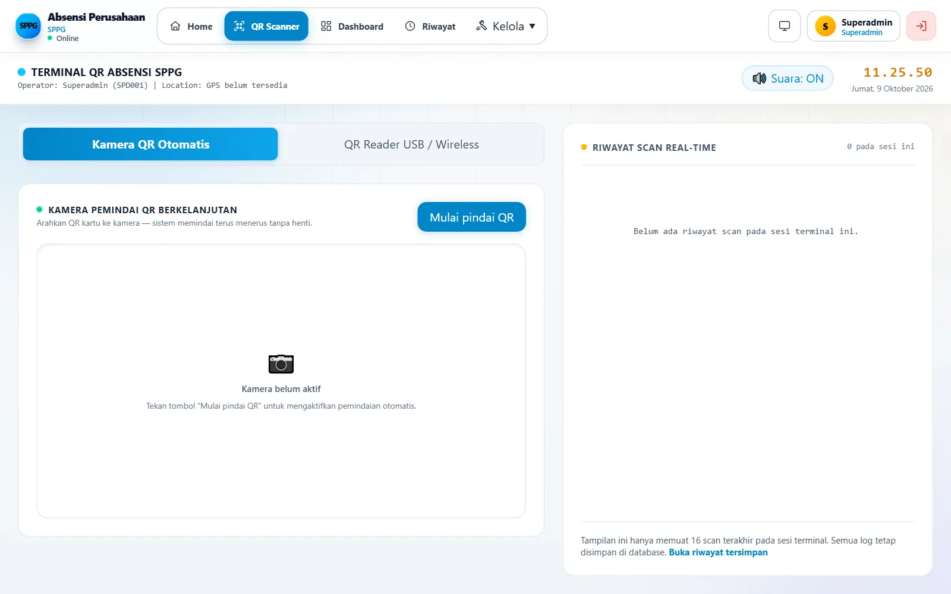Go to the Home page

191,26
